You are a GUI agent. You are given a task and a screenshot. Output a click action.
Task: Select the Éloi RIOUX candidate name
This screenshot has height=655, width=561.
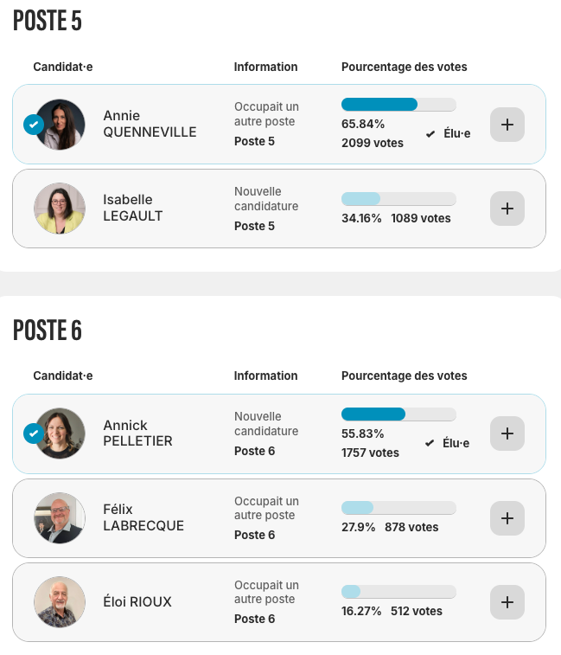[137, 602]
